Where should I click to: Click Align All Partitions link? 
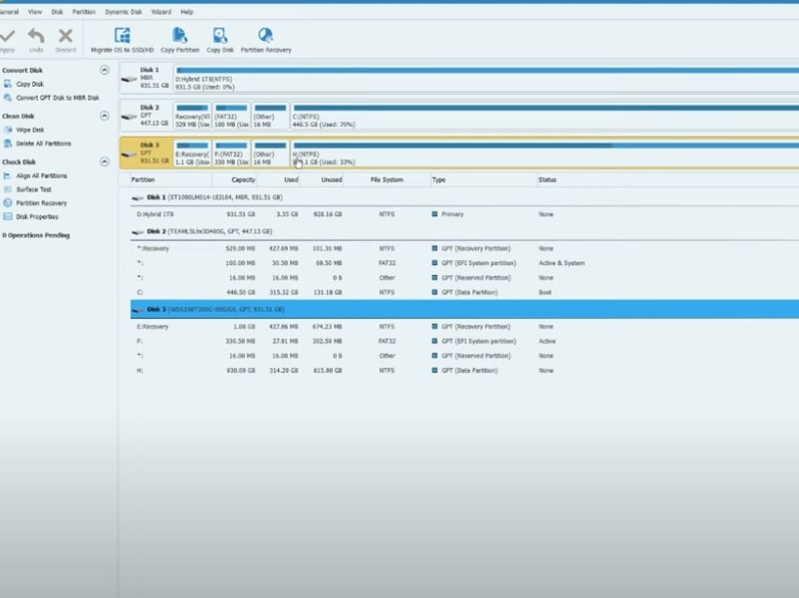pos(41,175)
